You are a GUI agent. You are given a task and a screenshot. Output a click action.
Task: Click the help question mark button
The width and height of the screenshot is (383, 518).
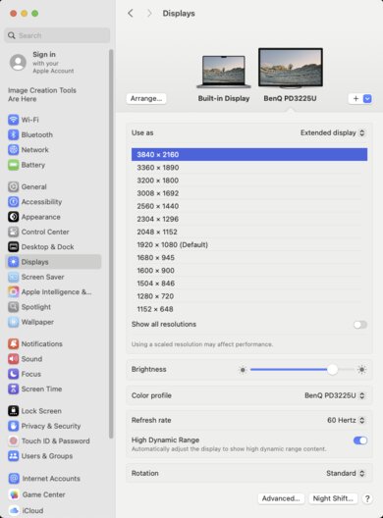point(367,498)
